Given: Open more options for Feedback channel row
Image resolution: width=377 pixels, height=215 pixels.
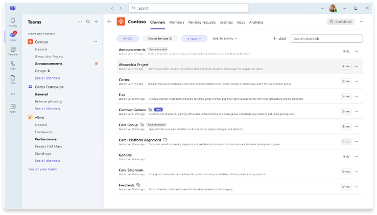Looking at the screenshot, I should (x=357, y=187).
